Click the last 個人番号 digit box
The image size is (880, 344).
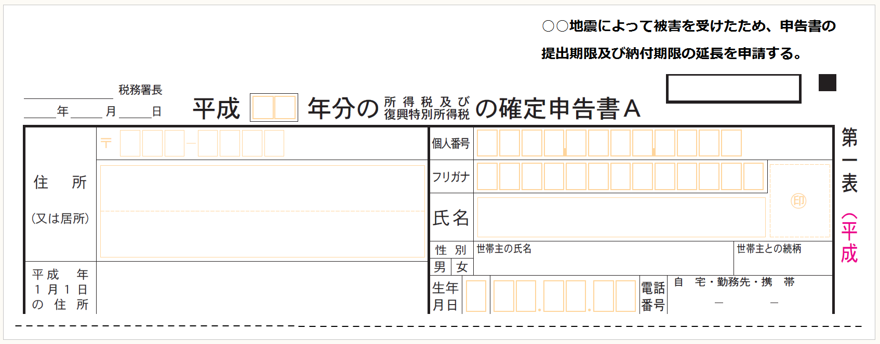tap(731, 144)
